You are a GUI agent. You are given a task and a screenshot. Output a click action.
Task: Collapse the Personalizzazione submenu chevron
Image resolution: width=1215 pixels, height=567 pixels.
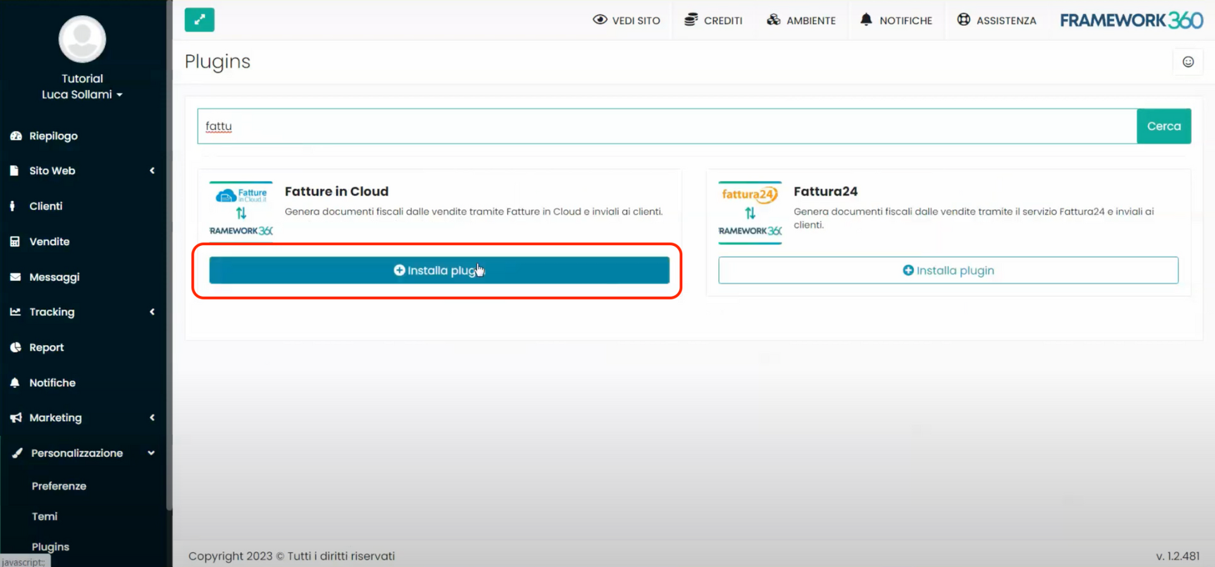pos(151,453)
